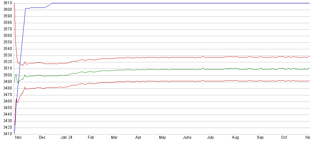Click the 'Apr' month label
The height and width of the screenshot is (142, 310).
coord(138,138)
